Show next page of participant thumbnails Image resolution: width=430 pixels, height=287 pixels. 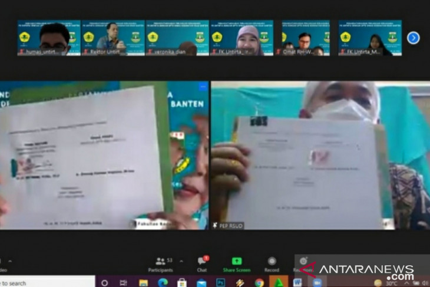coord(414,38)
